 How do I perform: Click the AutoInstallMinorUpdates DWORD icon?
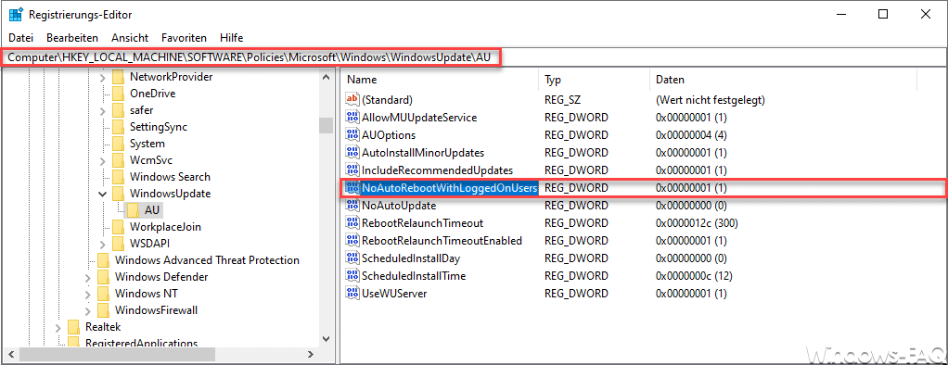(x=352, y=152)
